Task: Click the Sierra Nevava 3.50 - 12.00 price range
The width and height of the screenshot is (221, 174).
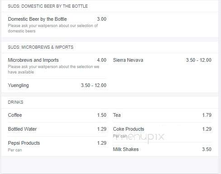Action: click(x=198, y=60)
